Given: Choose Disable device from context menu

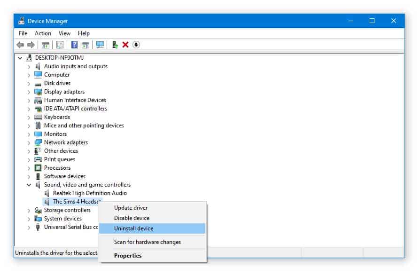Looking at the screenshot, I should pos(153,218).
